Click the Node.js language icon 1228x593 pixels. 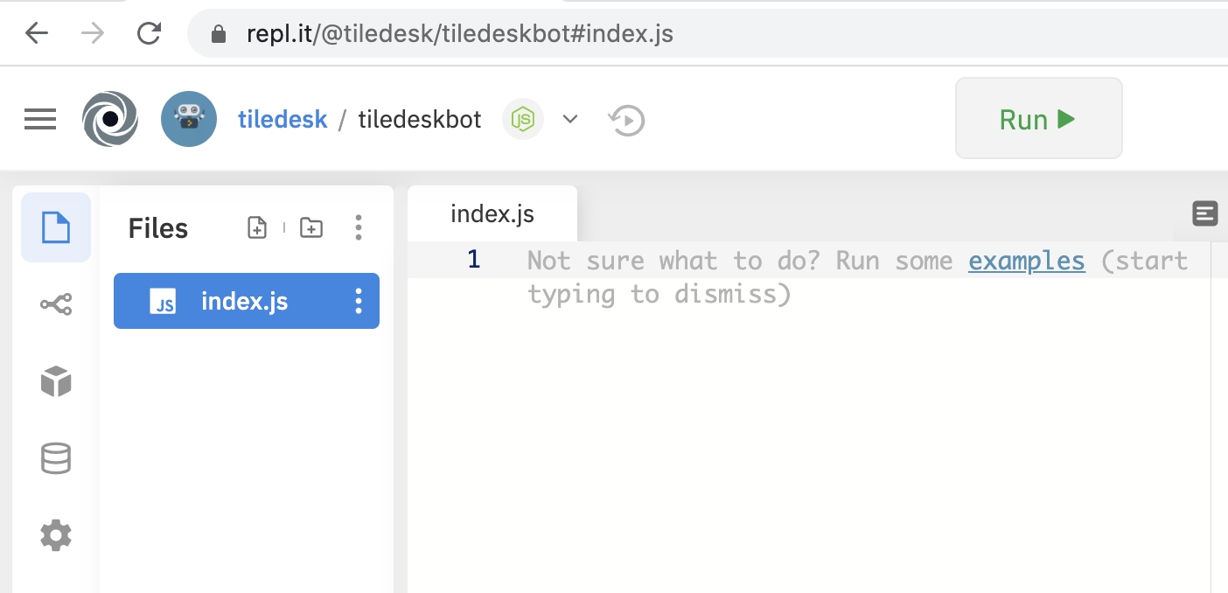point(523,120)
